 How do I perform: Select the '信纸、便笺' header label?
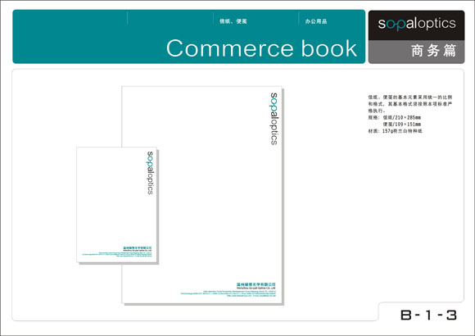click(x=233, y=21)
